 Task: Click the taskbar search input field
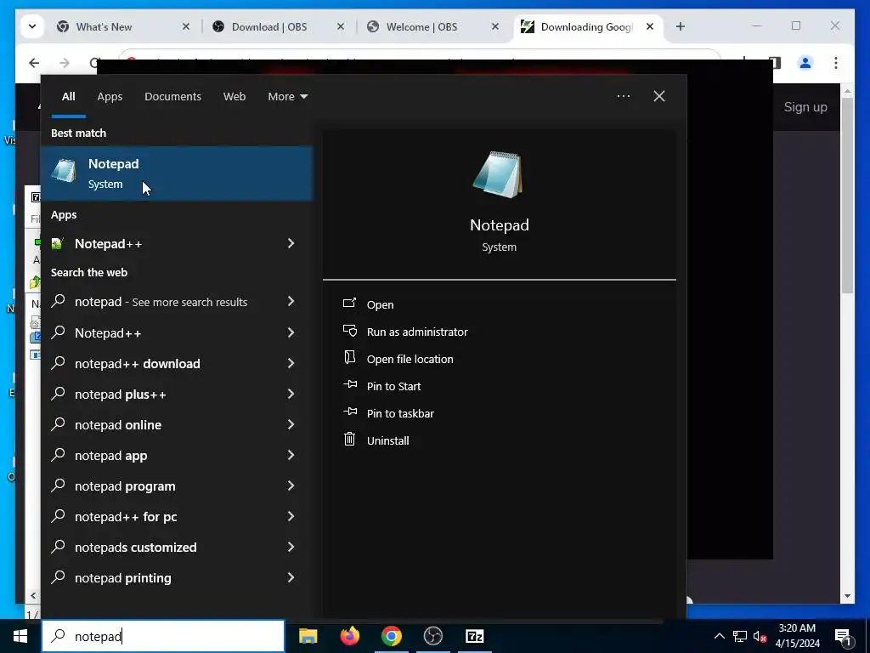point(163,636)
